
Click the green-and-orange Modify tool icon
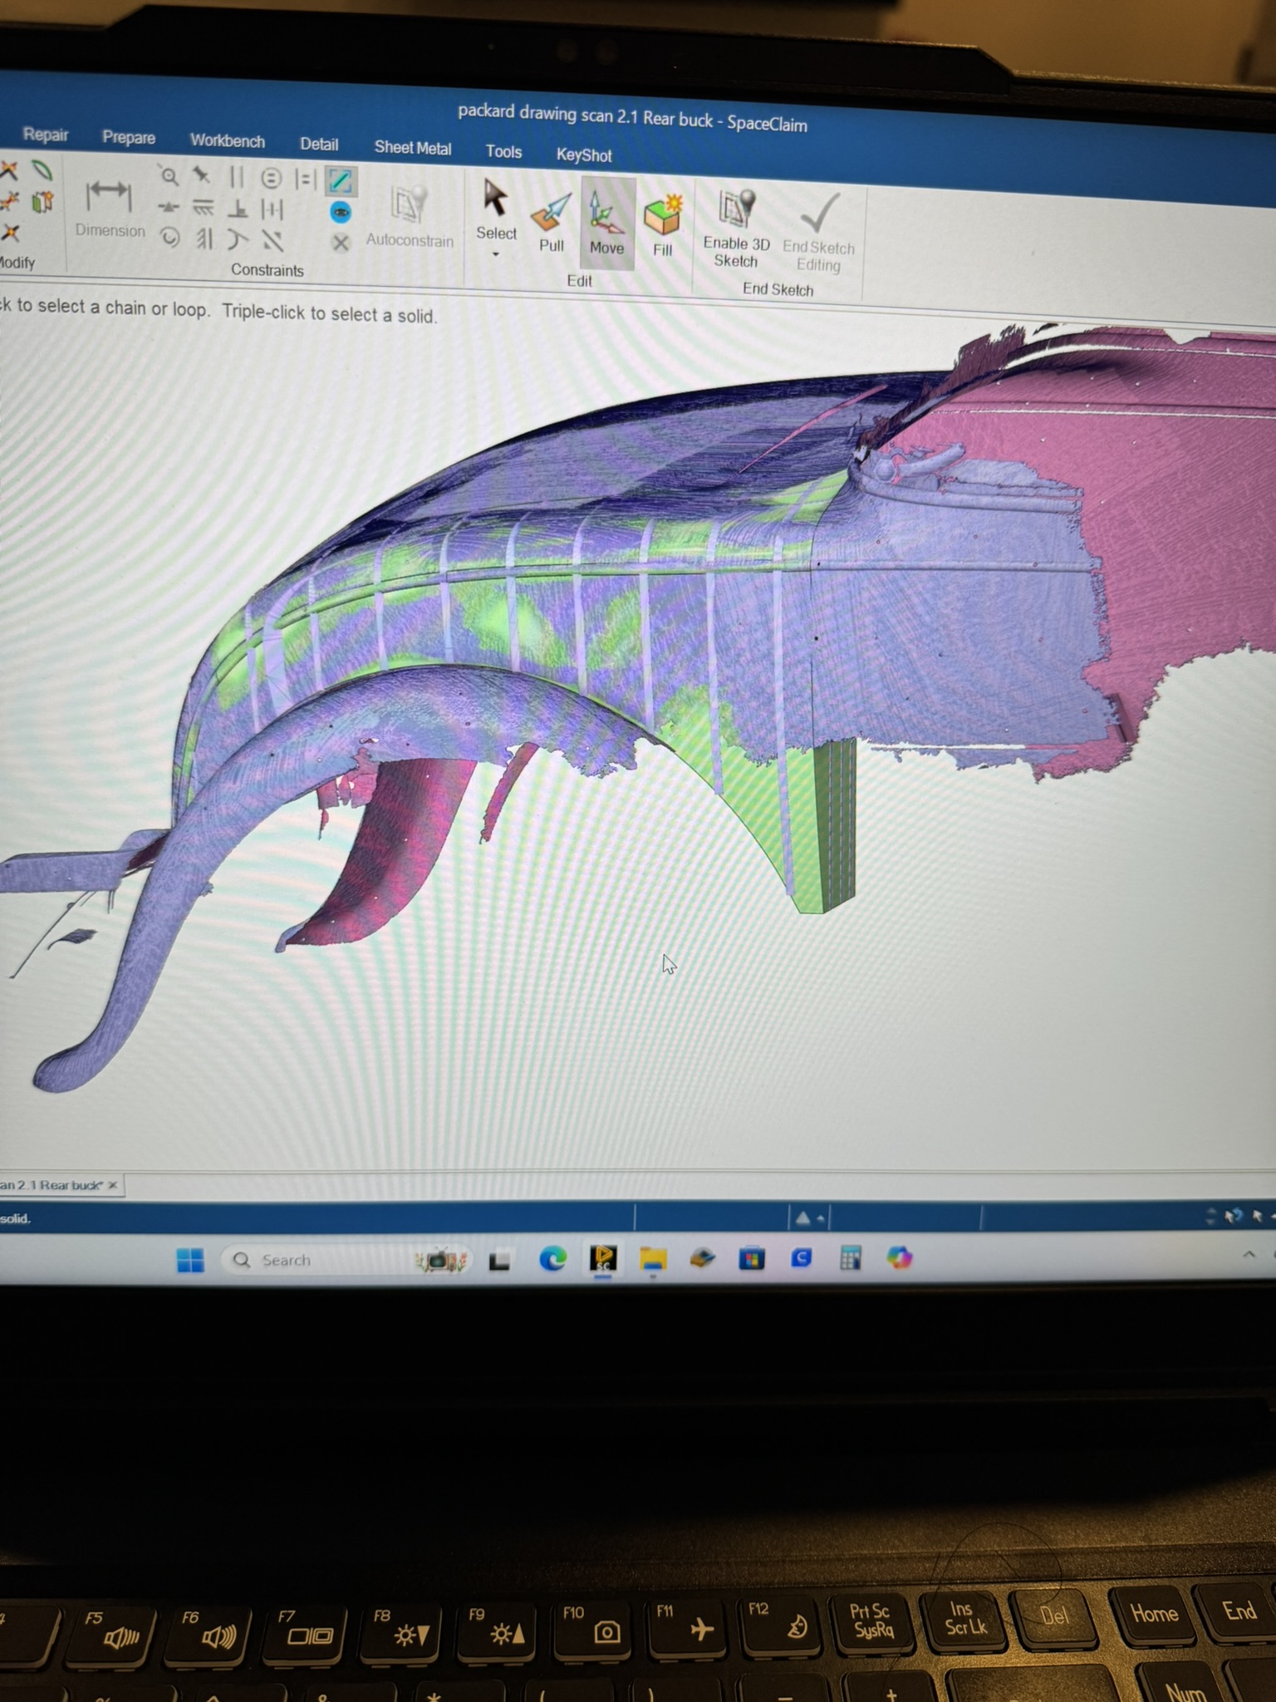42,202
